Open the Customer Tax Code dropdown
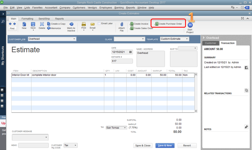Screen dimensions: 252x150 point(75,145)
